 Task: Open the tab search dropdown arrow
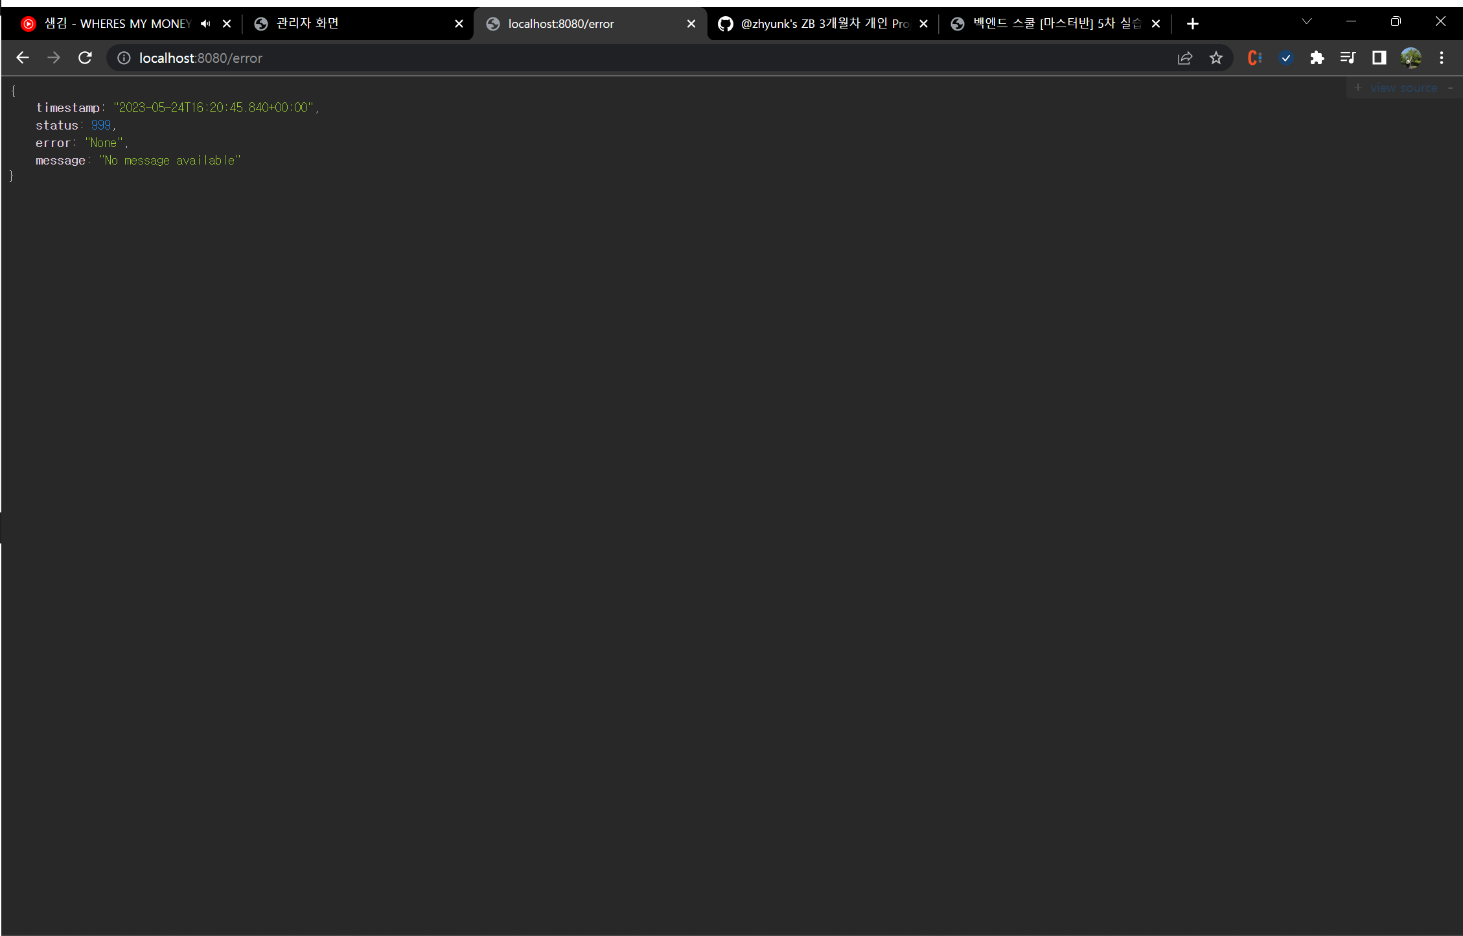coord(1307,22)
